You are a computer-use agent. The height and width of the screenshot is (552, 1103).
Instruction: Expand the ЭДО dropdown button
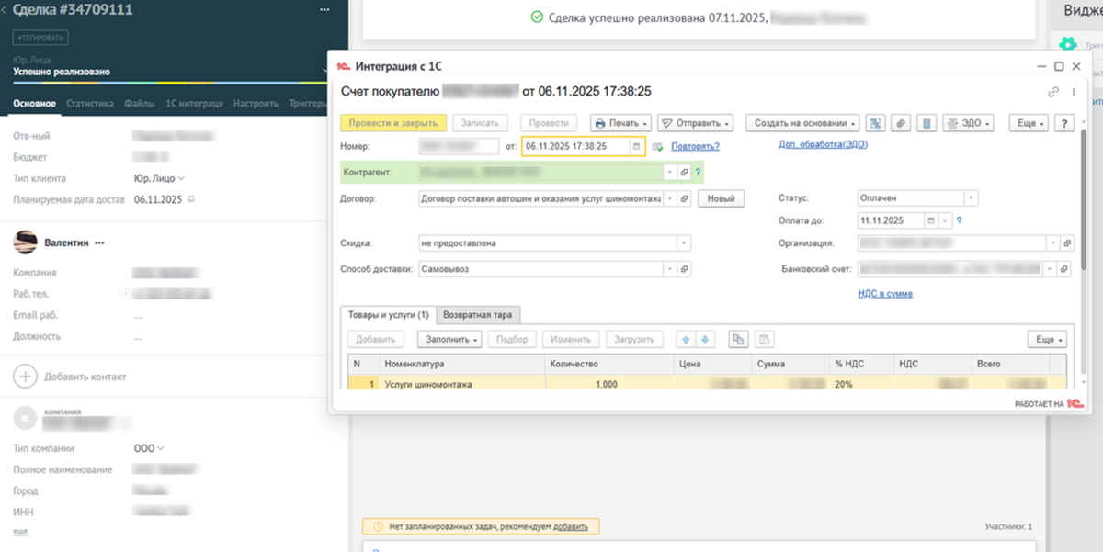pos(969,123)
